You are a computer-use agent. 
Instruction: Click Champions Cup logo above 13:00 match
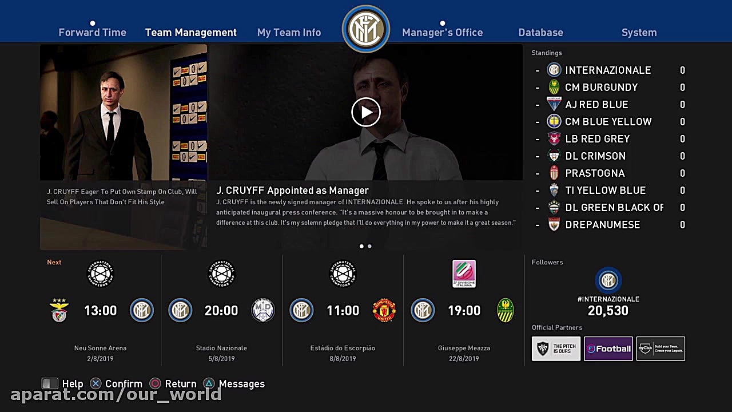[x=101, y=274]
